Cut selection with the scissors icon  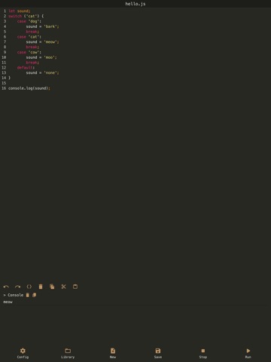(63, 287)
